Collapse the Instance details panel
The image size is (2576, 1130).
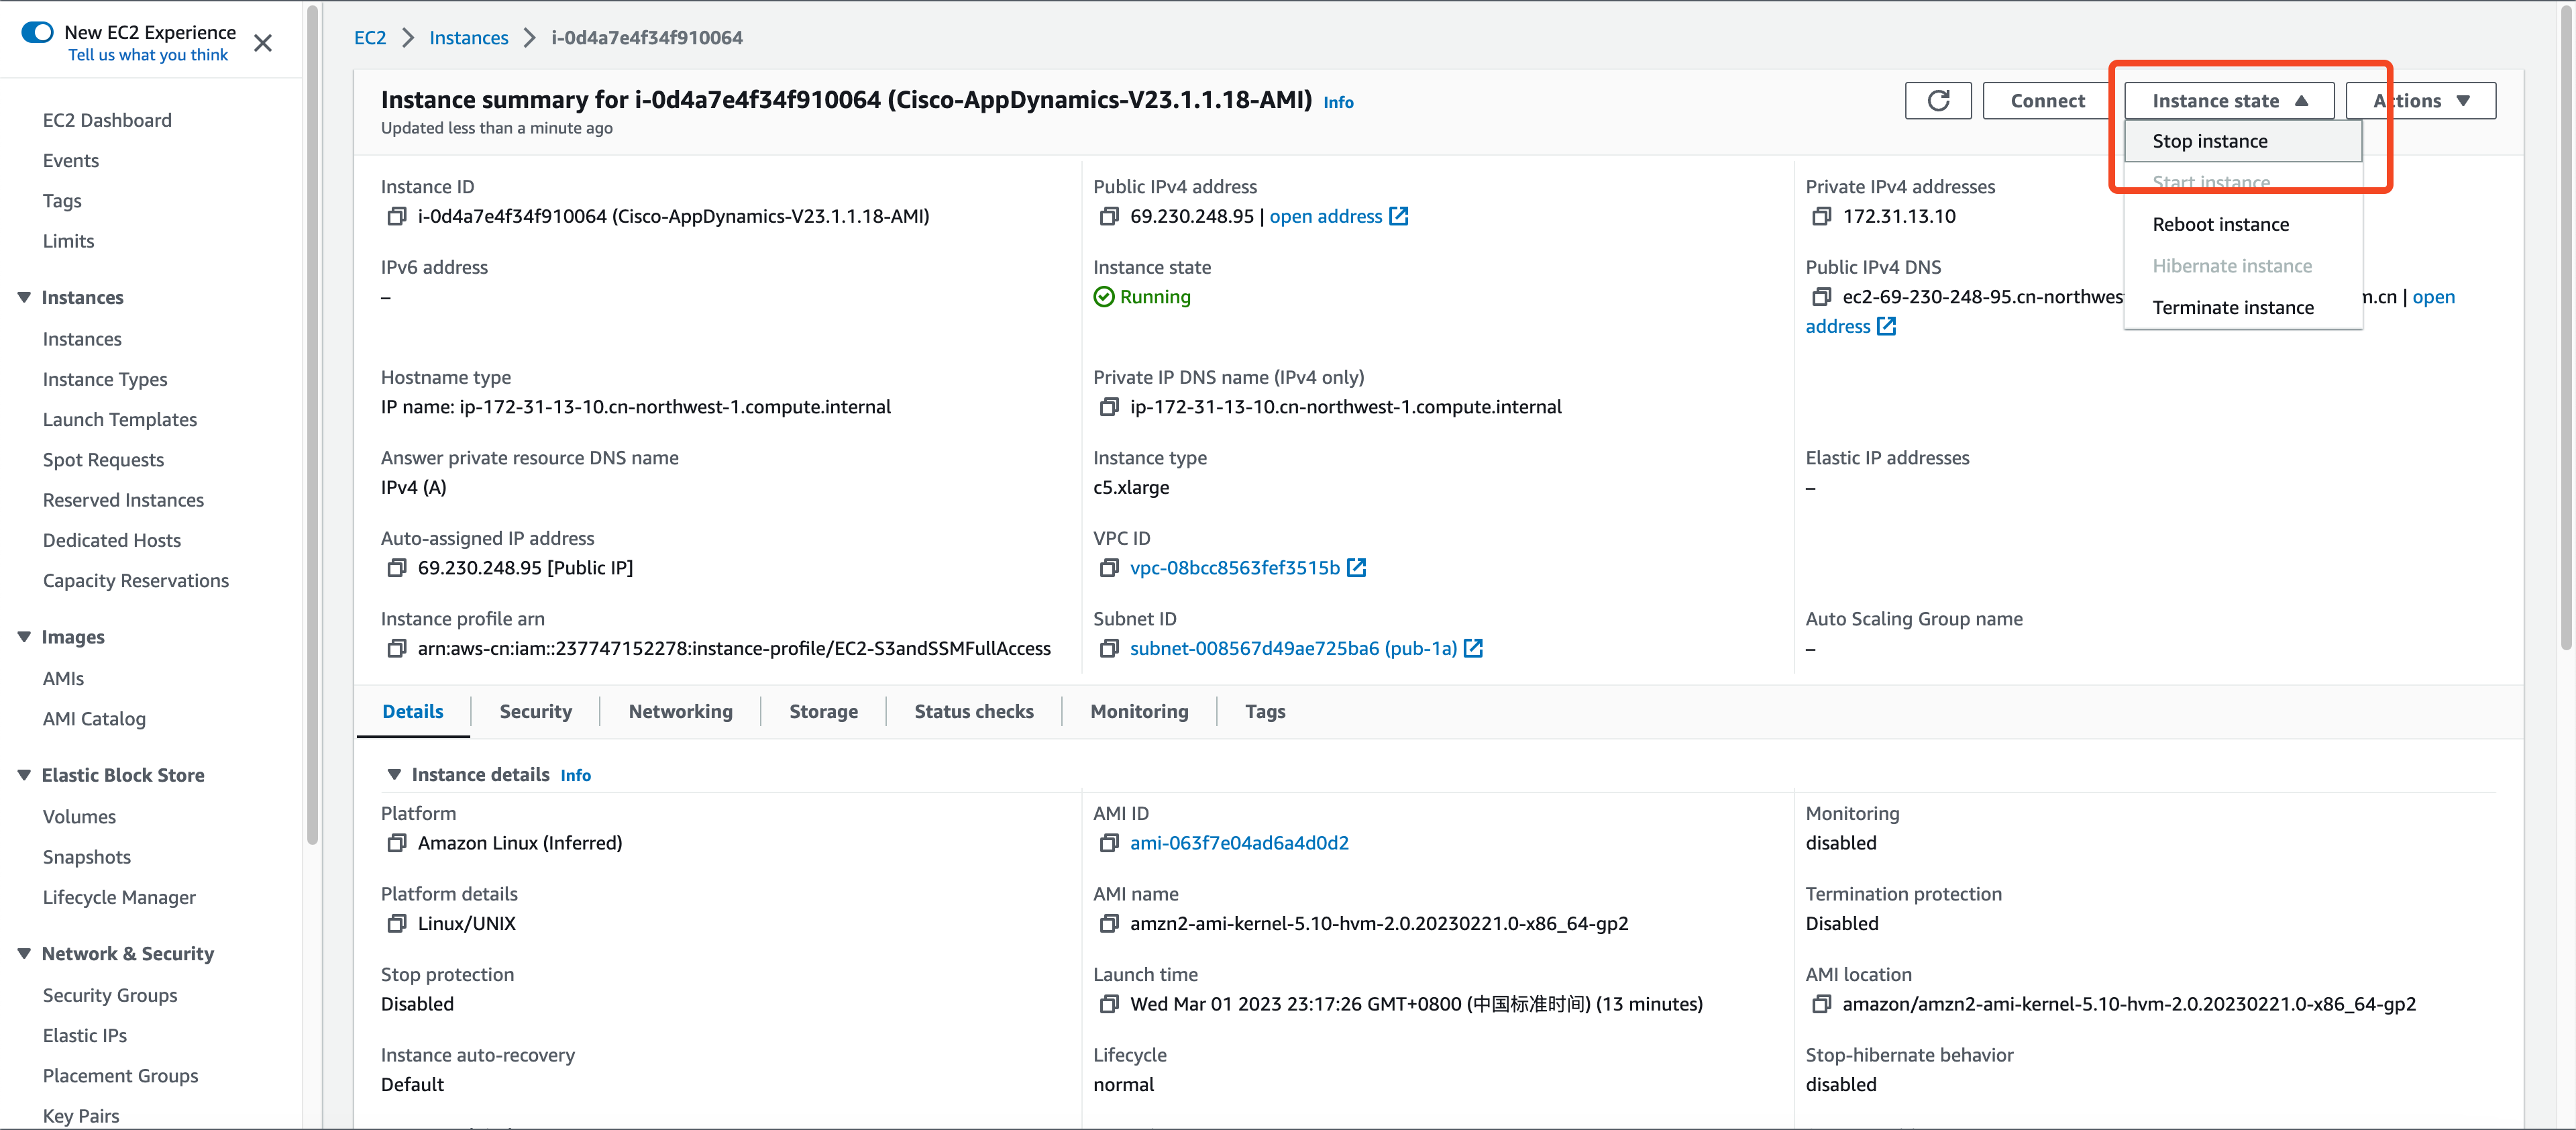[394, 775]
